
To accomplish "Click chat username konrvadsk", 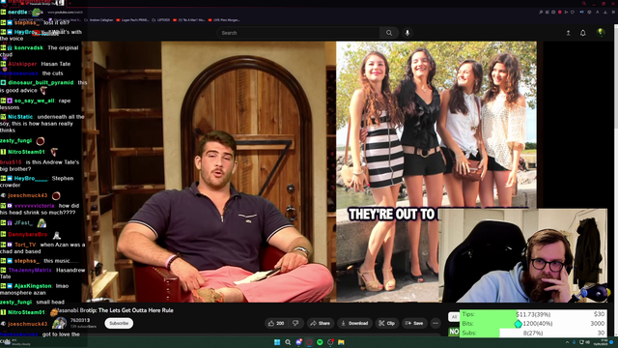I will coord(28,47).
